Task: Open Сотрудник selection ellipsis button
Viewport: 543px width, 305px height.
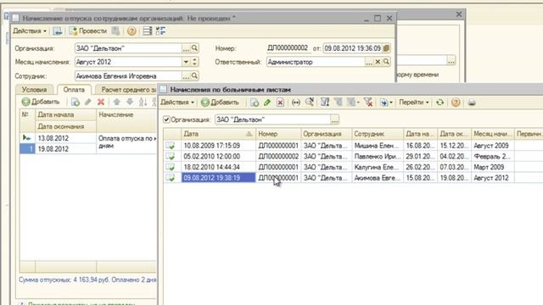Action: pyautogui.click(x=187, y=75)
